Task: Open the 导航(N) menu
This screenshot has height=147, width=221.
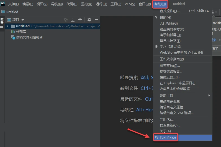Action: (57, 4)
